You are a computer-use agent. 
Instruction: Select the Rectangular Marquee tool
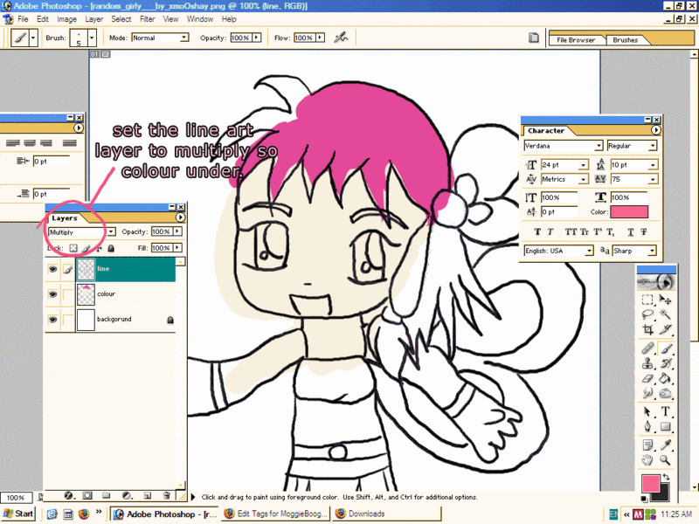click(x=647, y=299)
